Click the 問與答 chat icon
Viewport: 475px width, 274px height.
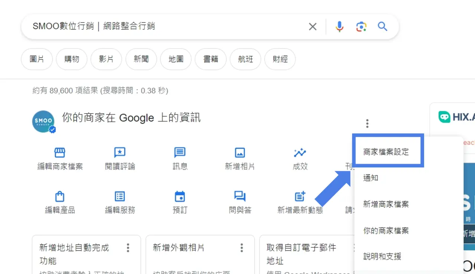tap(240, 196)
